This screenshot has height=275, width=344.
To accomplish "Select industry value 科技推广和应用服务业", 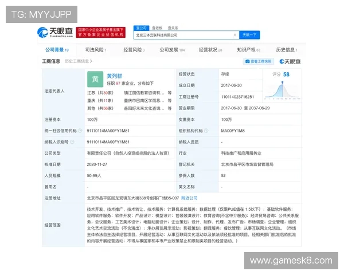I will coord(241,154).
